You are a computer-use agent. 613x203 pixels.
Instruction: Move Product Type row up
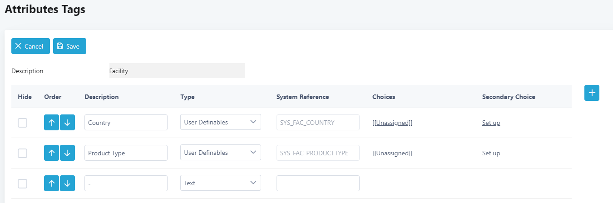point(51,153)
